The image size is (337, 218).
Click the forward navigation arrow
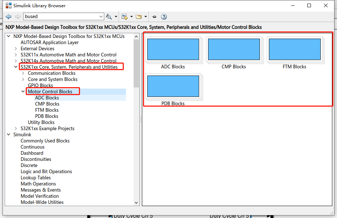click(x=18, y=17)
